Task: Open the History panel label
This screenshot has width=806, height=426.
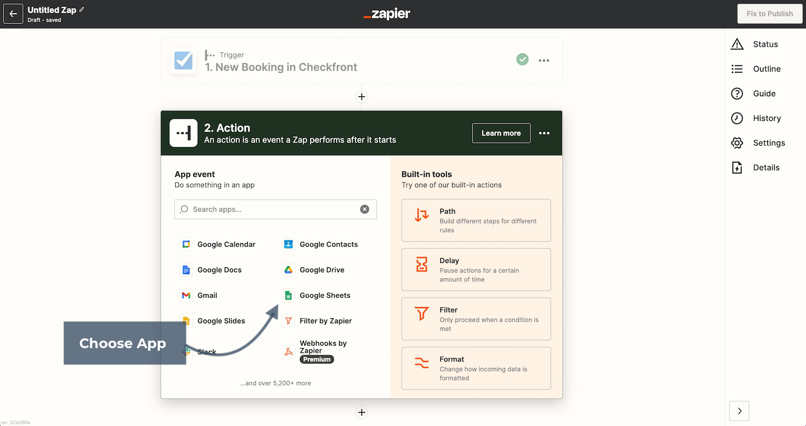Action: click(767, 118)
